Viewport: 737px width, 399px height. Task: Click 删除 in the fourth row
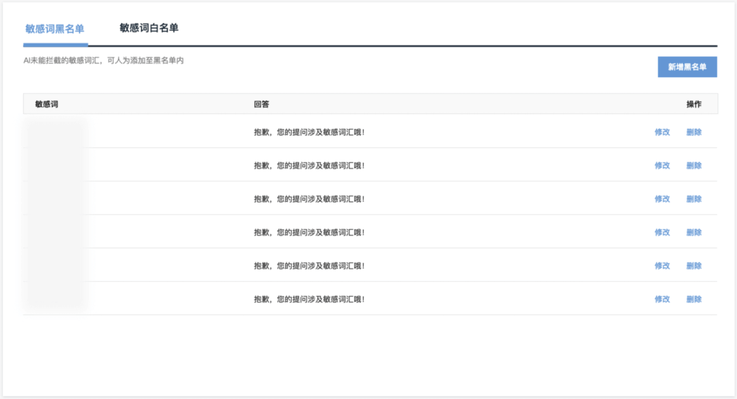click(x=694, y=232)
